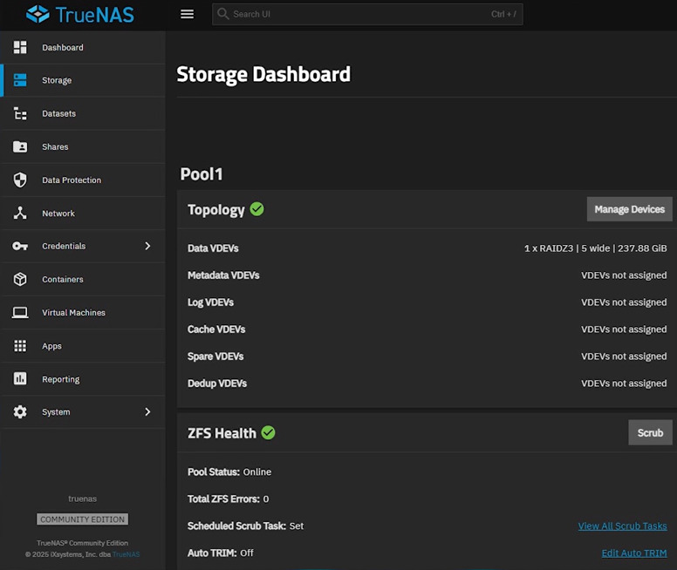Click the 'Metadata VDEVs' label

coord(223,275)
